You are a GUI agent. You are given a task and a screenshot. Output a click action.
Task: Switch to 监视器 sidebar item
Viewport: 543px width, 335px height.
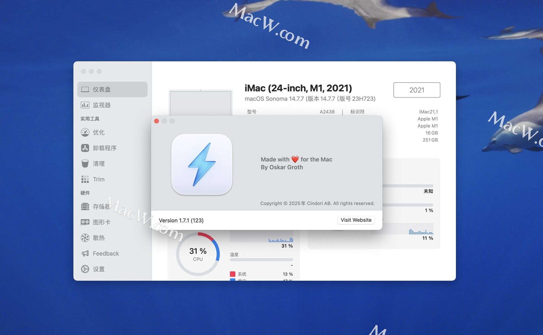point(112,105)
